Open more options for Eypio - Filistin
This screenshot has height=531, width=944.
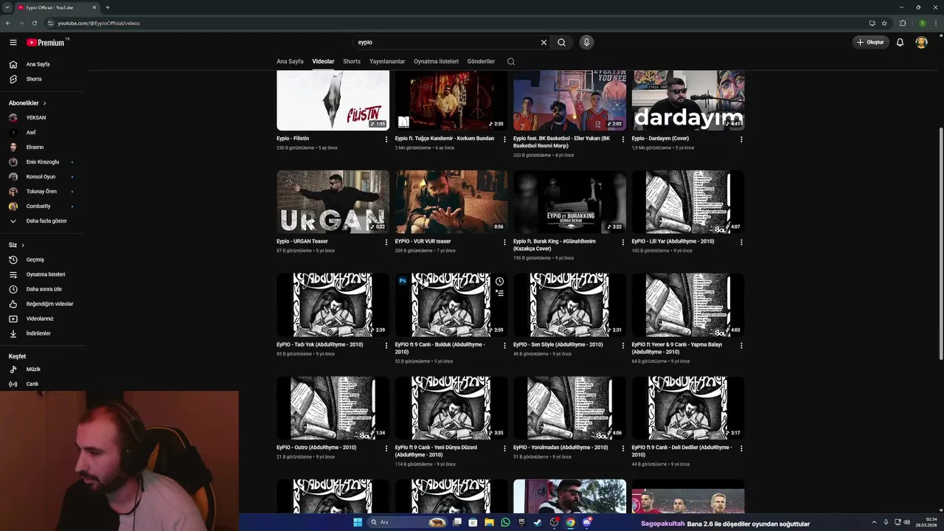tap(386, 139)
